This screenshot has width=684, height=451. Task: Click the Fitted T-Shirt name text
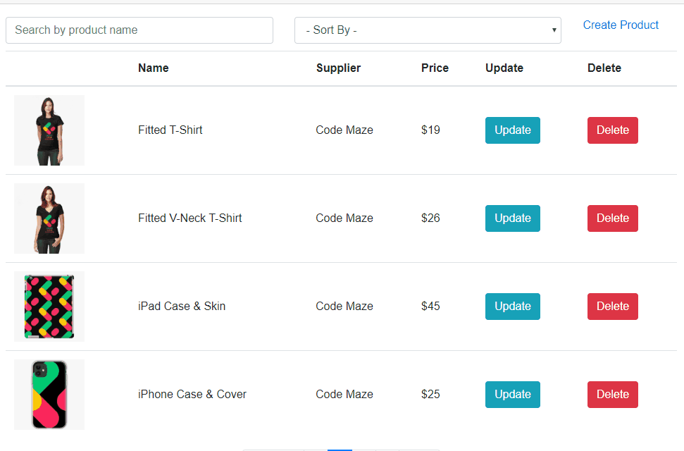coord(170,130)
